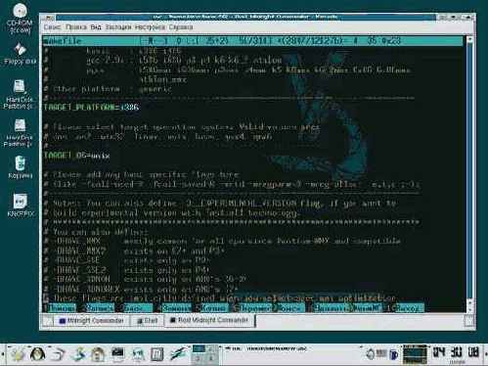The height and width of the screenshot is (366, 488).
Task: Click the Выход function key button
Action: click(409, 308)
